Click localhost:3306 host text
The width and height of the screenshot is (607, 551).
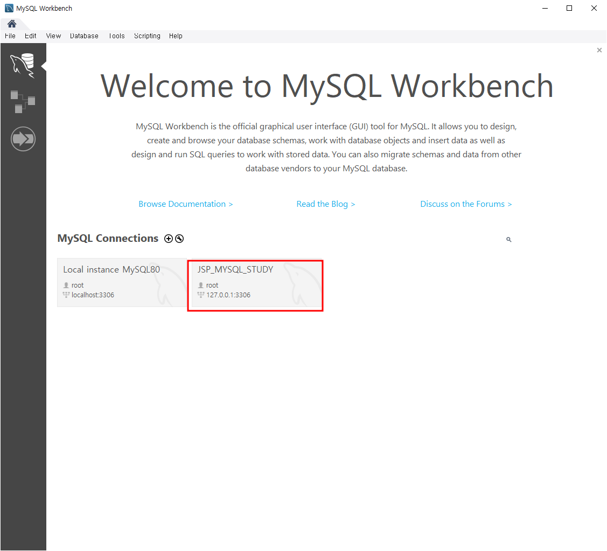93,295
